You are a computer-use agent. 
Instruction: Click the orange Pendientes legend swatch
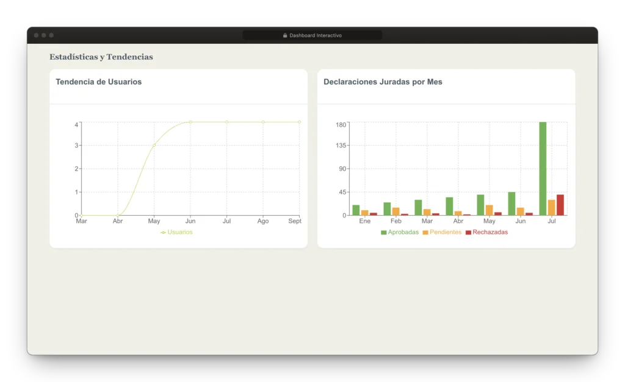(x=425, y=232)
